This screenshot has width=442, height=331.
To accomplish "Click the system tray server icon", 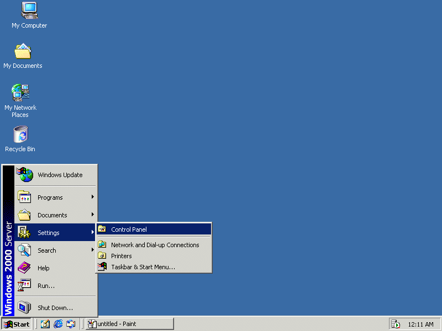I will [x=396, y=324].
